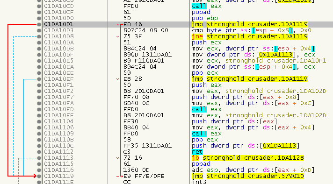This screenshot has height=184, width=333.
Task: Click the breakpoint dot at address 01DA10CF
Action: (39, 12)
